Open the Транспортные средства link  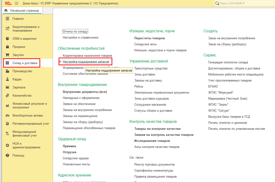click(151, 68)
